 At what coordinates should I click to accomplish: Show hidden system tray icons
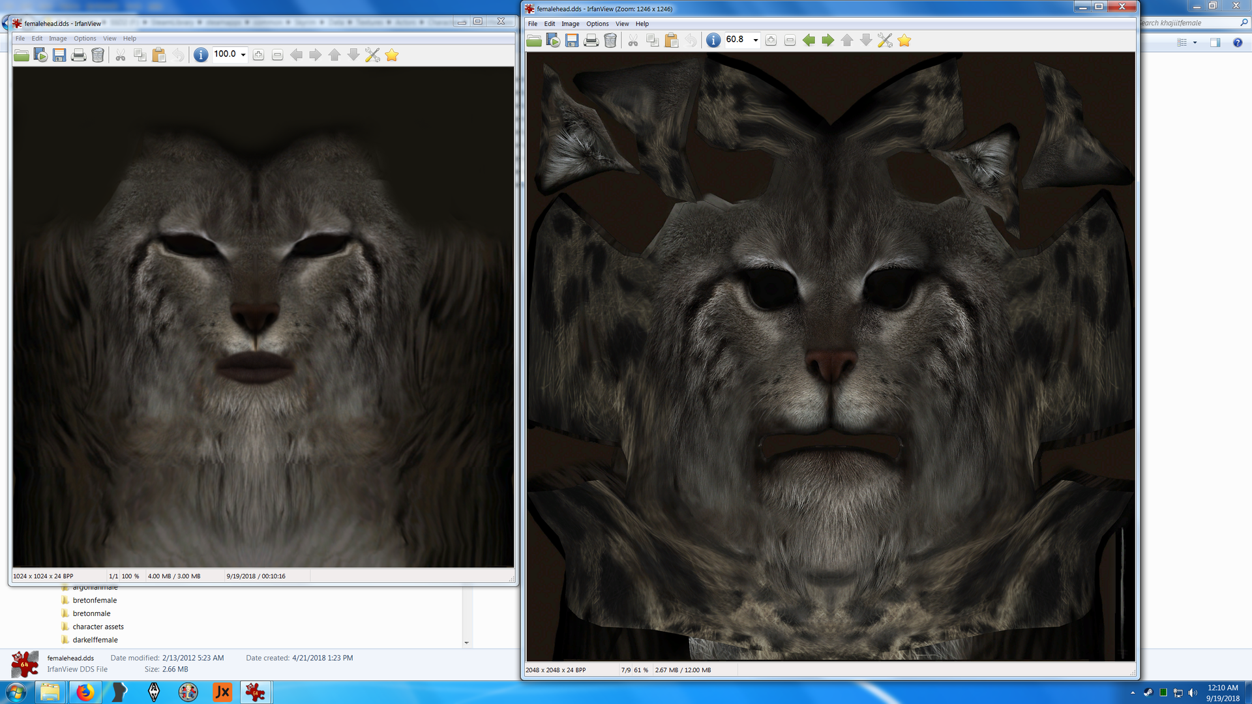[x=1133, y=693]
